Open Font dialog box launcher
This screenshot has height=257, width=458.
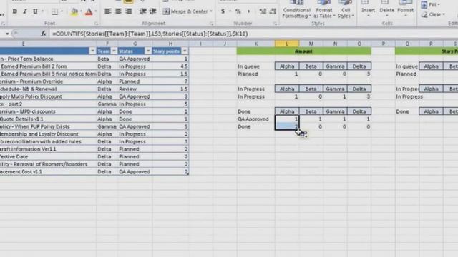tap(96, 24)
